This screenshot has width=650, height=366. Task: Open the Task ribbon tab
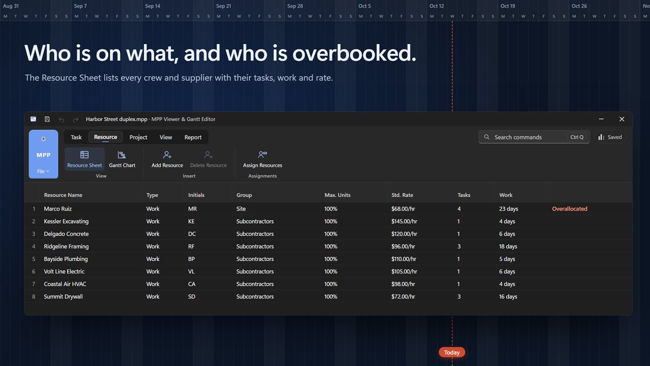(x=76, y=137)
